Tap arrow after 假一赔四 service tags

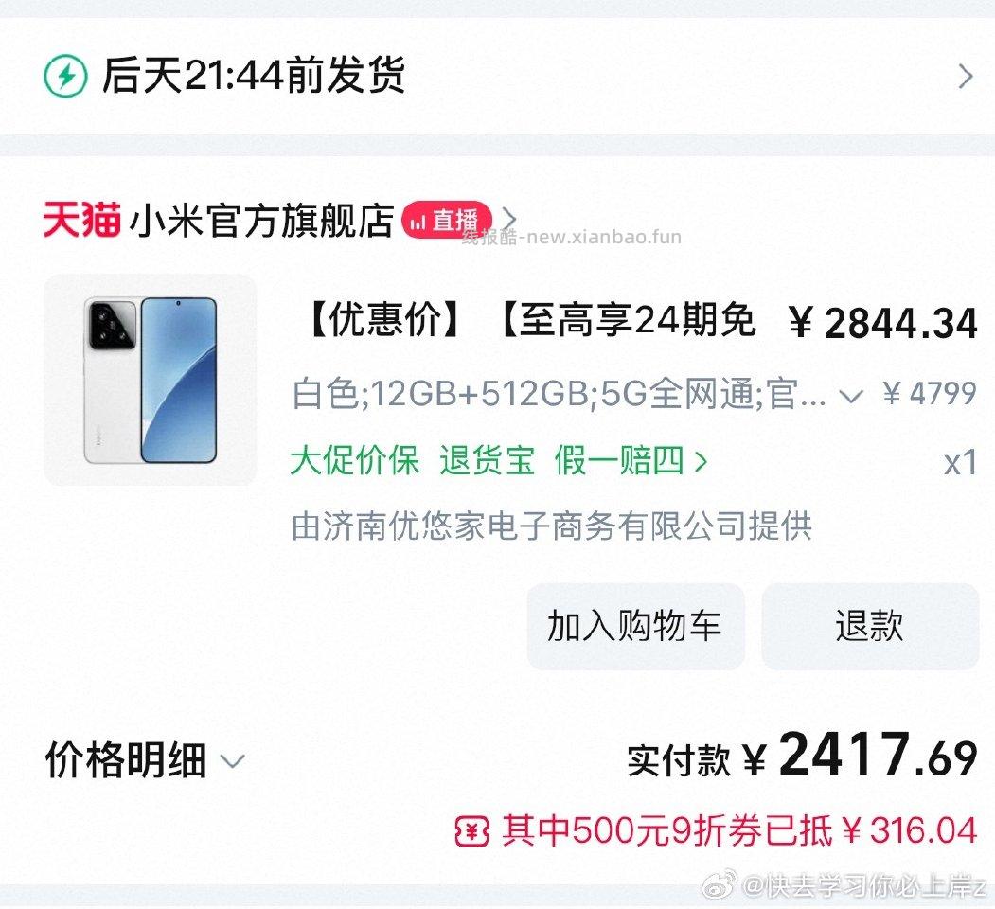(701, 461)
